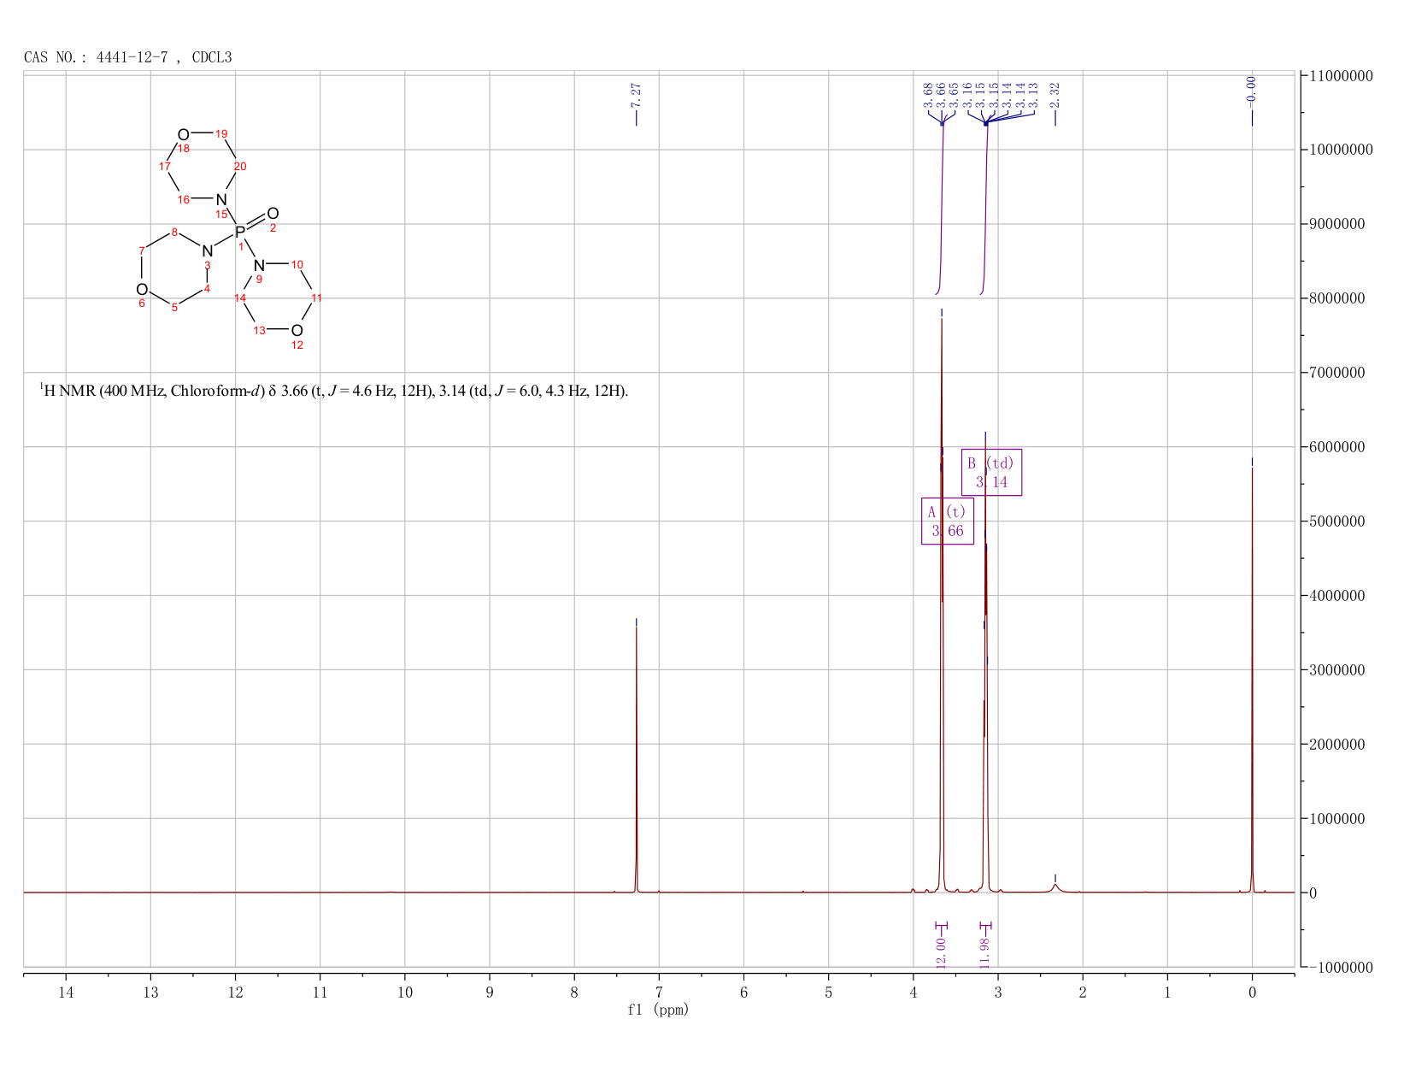Click the 14 tick on ppm axis
The width and height of the screenshot is (1410, 1090).
[x=66, y=992]
